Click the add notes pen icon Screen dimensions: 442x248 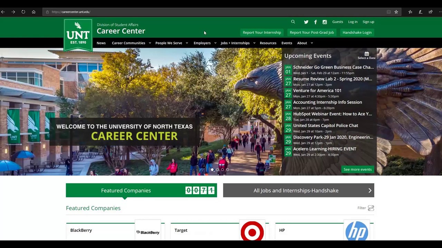[420, 12]
